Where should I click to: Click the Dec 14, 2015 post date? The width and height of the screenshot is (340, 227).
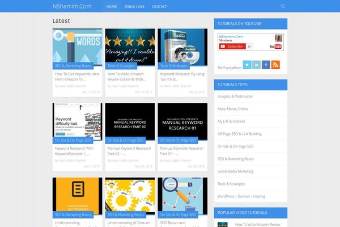coord(91,92)
